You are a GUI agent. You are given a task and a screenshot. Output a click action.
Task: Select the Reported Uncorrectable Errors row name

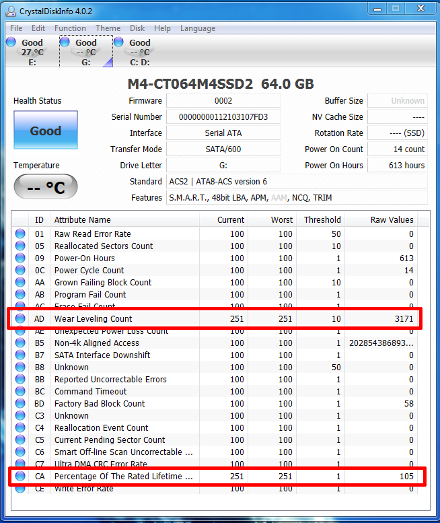110,380
